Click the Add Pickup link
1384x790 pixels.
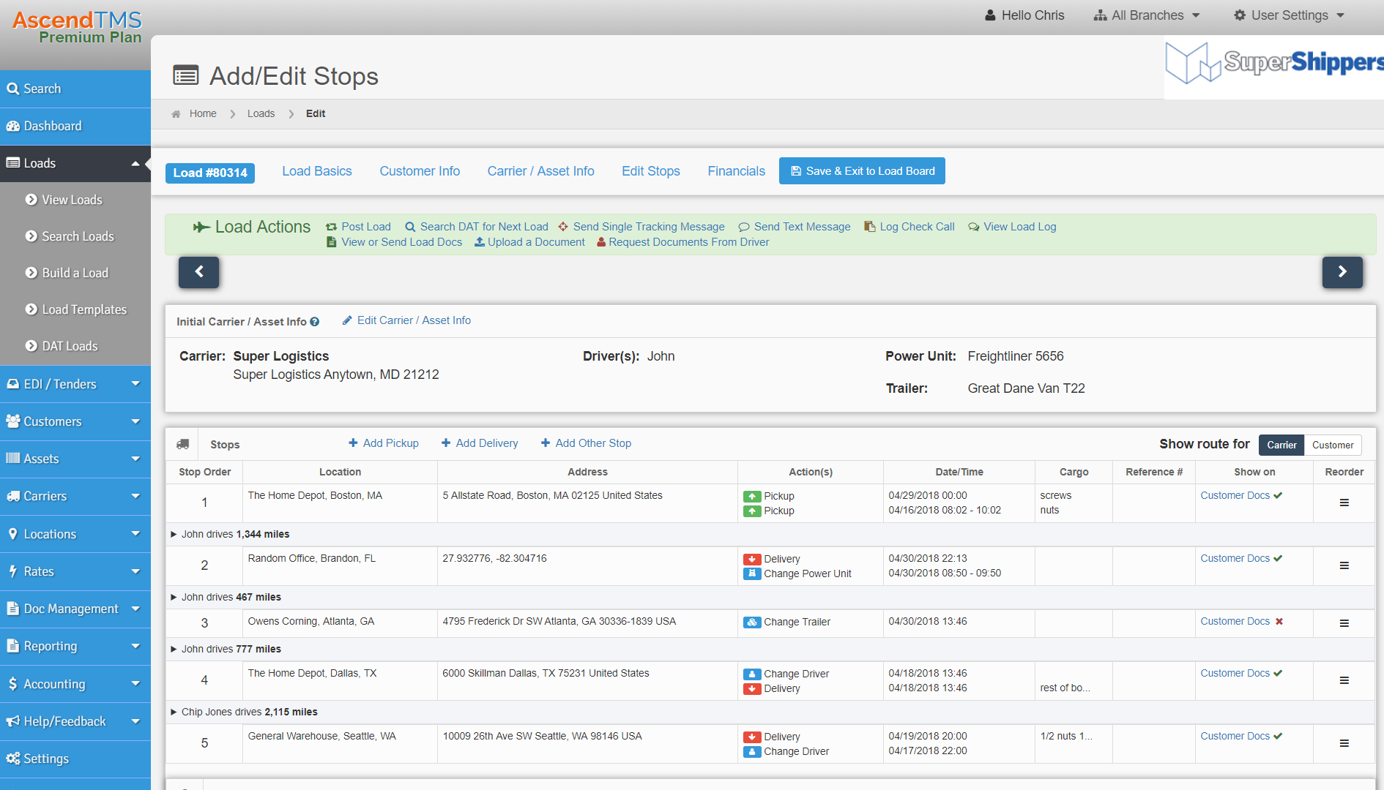click(x=384, y=443)
